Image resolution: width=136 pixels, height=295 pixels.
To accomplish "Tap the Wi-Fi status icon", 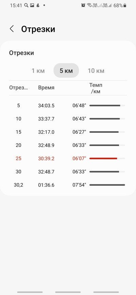I will pos(89,5).
